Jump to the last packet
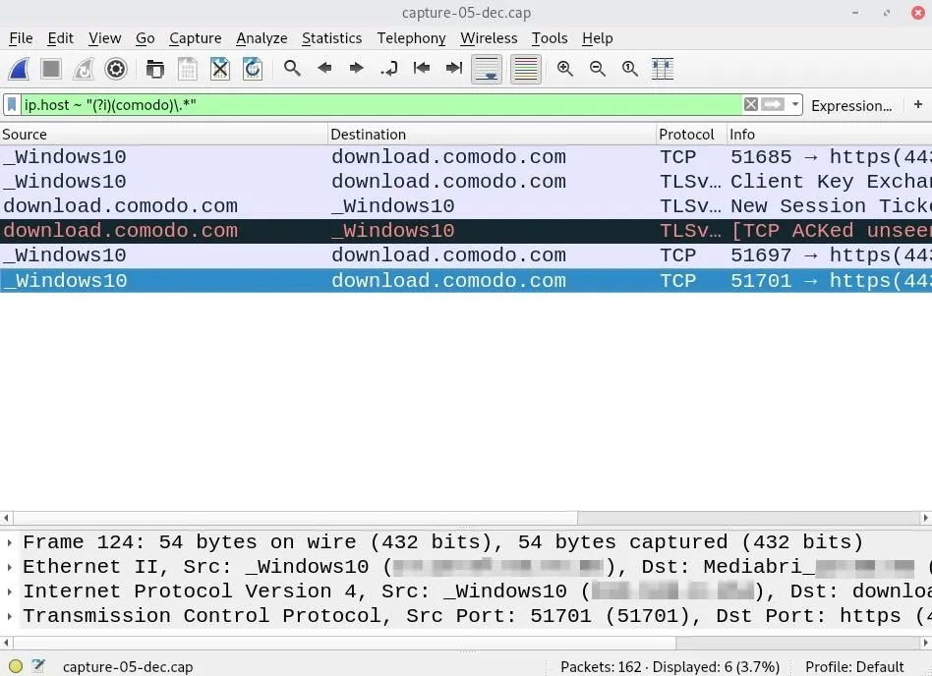The width and height of the screenshot is (932, 676). pos(454,68)
